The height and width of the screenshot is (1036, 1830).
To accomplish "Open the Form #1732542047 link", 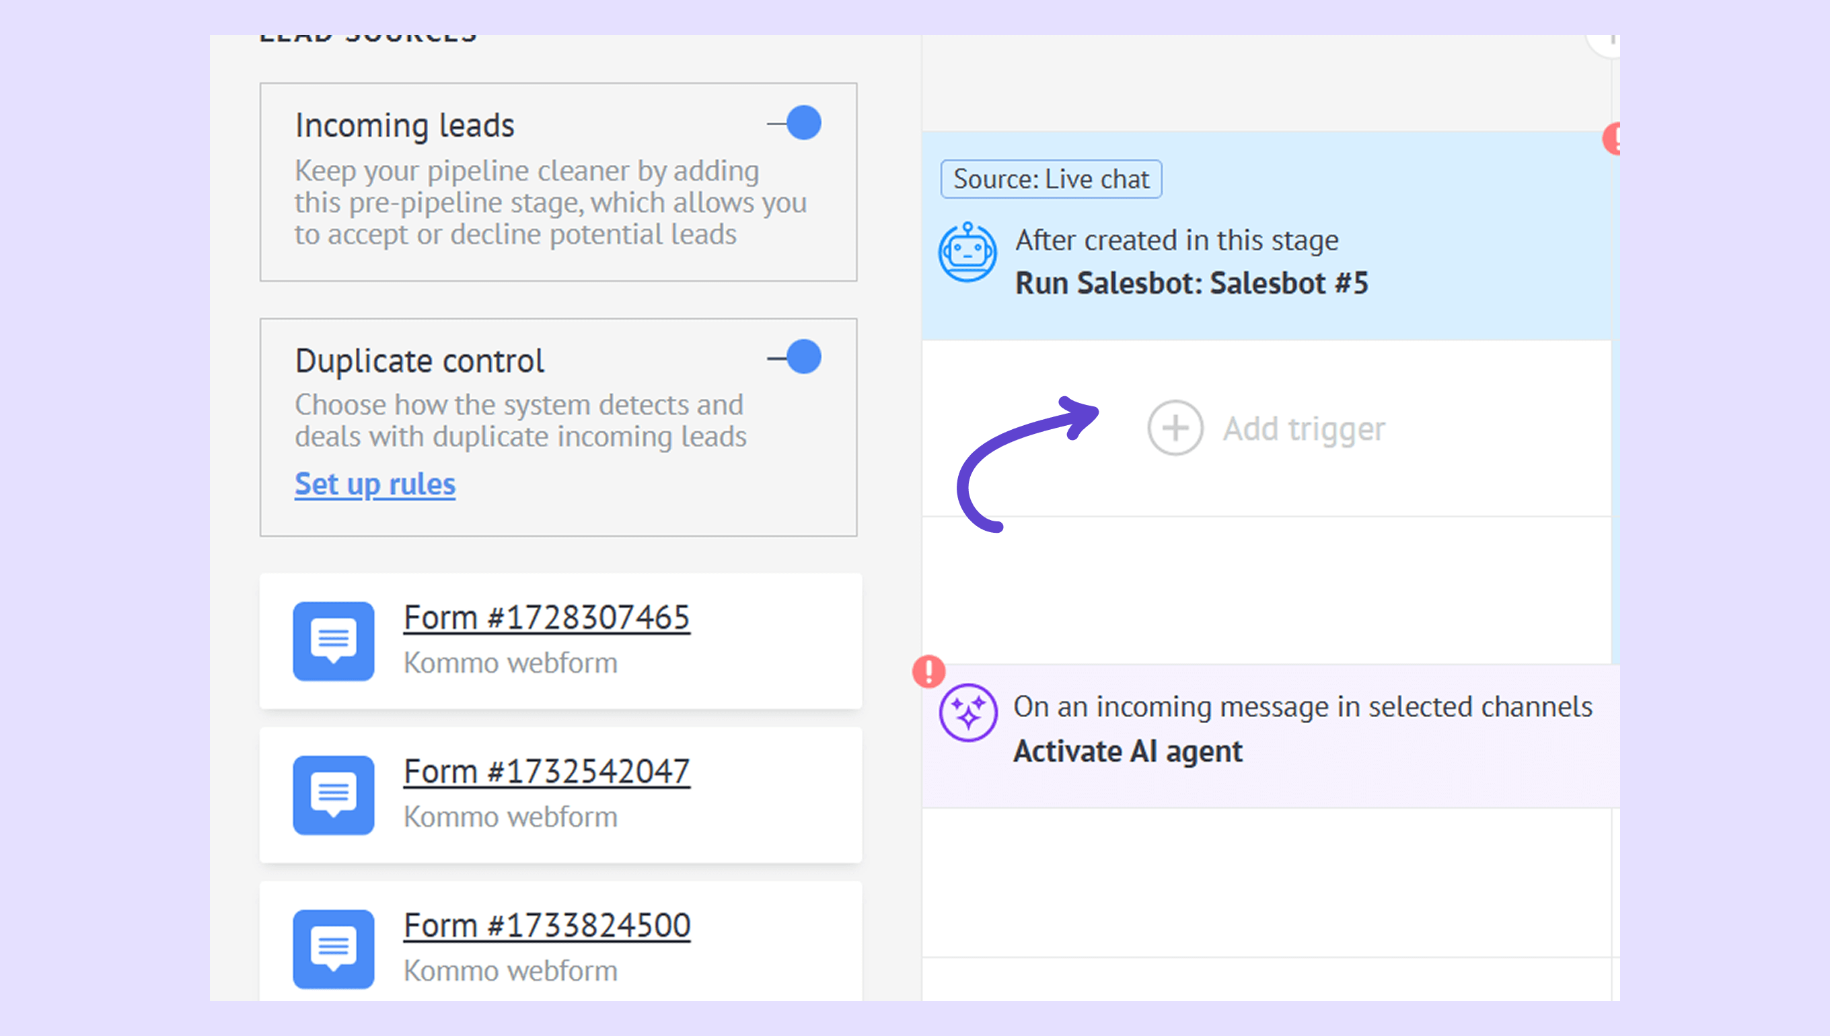I will point(546,772).
